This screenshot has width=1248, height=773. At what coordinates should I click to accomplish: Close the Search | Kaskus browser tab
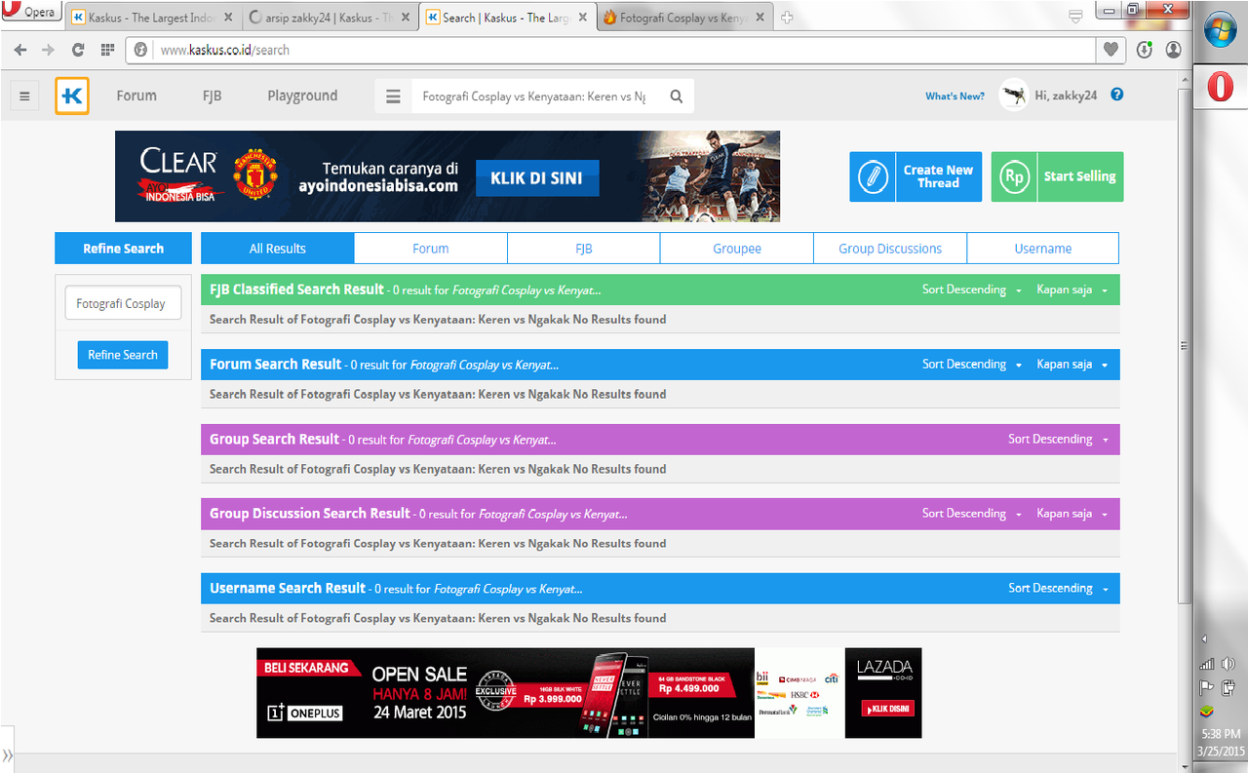581,18
